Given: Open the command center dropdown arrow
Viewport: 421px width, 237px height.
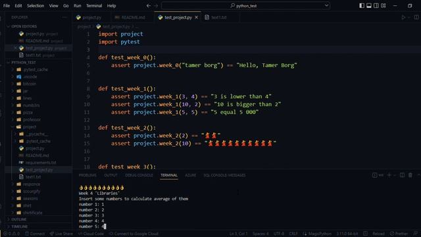Looking at the screenshot, I should pyautogui.click(x=326, y=5).
